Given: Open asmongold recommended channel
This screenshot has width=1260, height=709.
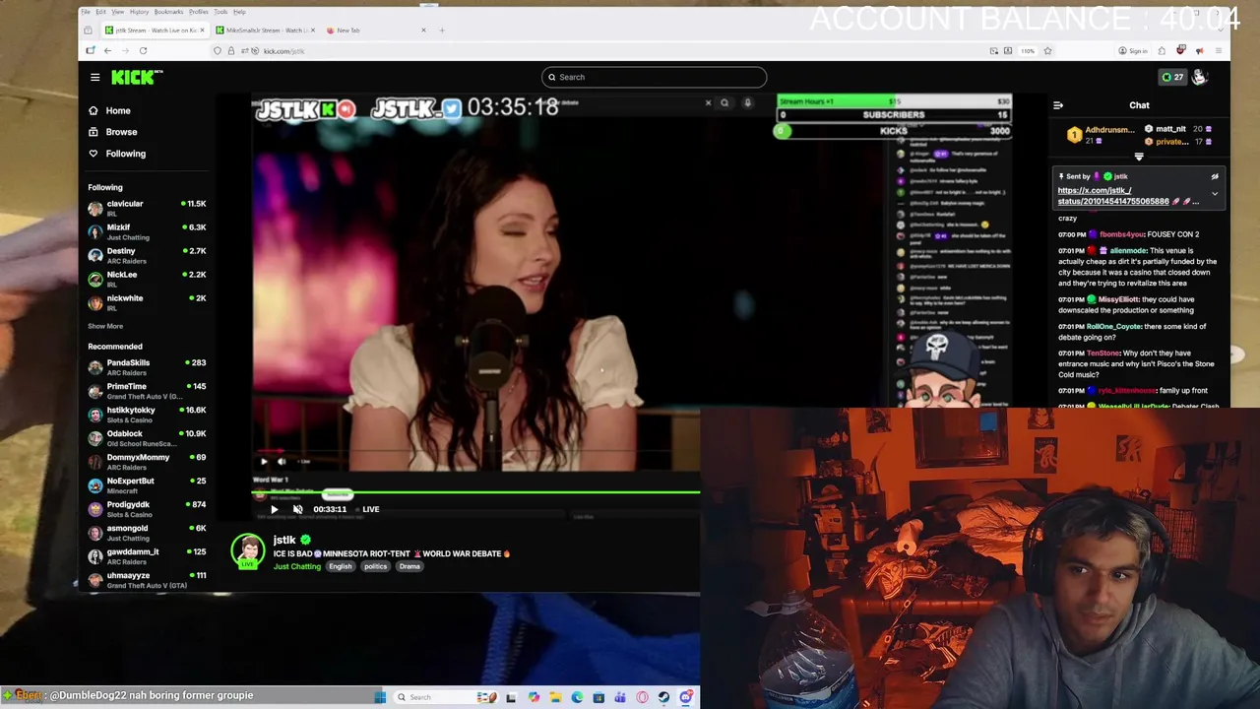Looking at the screenshot, I should tap(147, 533).
